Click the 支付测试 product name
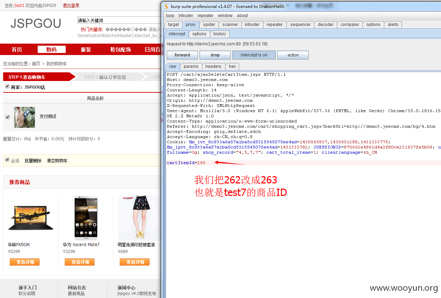The image size is (441, 298). pos(48,116)
